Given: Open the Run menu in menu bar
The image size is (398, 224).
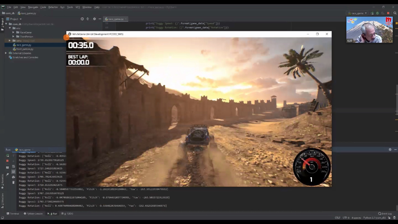Looking at the screenshot, I should pyautogui.click(x=62, y=7).
